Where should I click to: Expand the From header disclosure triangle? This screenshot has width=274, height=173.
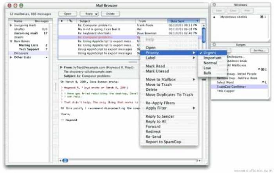click(61, 67)
